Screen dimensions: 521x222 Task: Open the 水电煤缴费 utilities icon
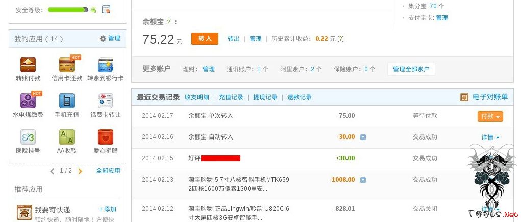[x=28, y=101]
